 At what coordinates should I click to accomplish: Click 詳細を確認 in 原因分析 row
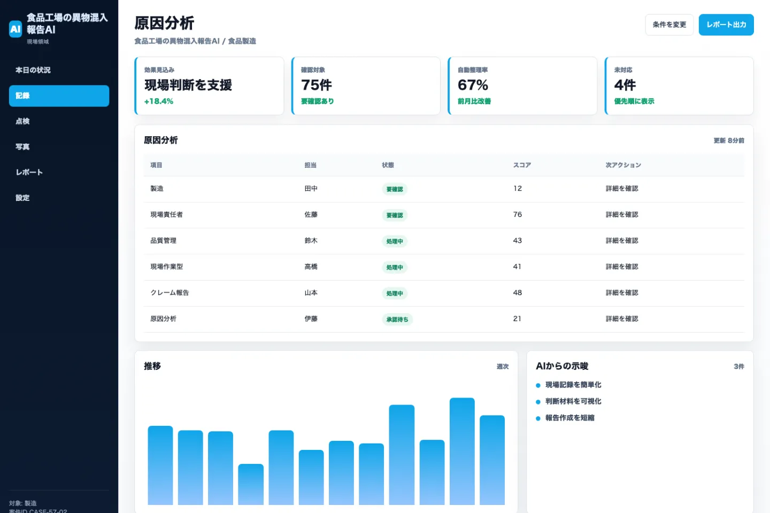pos(622,319)
